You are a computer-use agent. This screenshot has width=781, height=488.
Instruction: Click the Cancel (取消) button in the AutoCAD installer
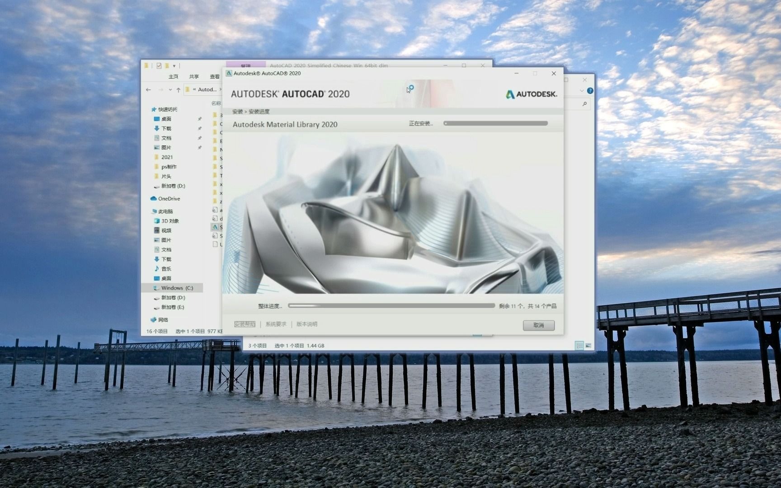(538, 325)
